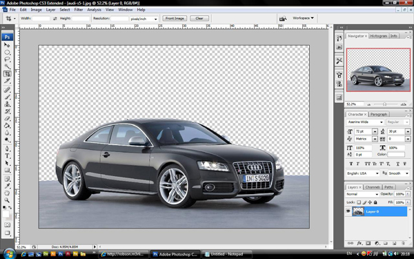The image size is (414, 259).
Task: Toggle All Caps text style
Action: click(x=367, y=164)
